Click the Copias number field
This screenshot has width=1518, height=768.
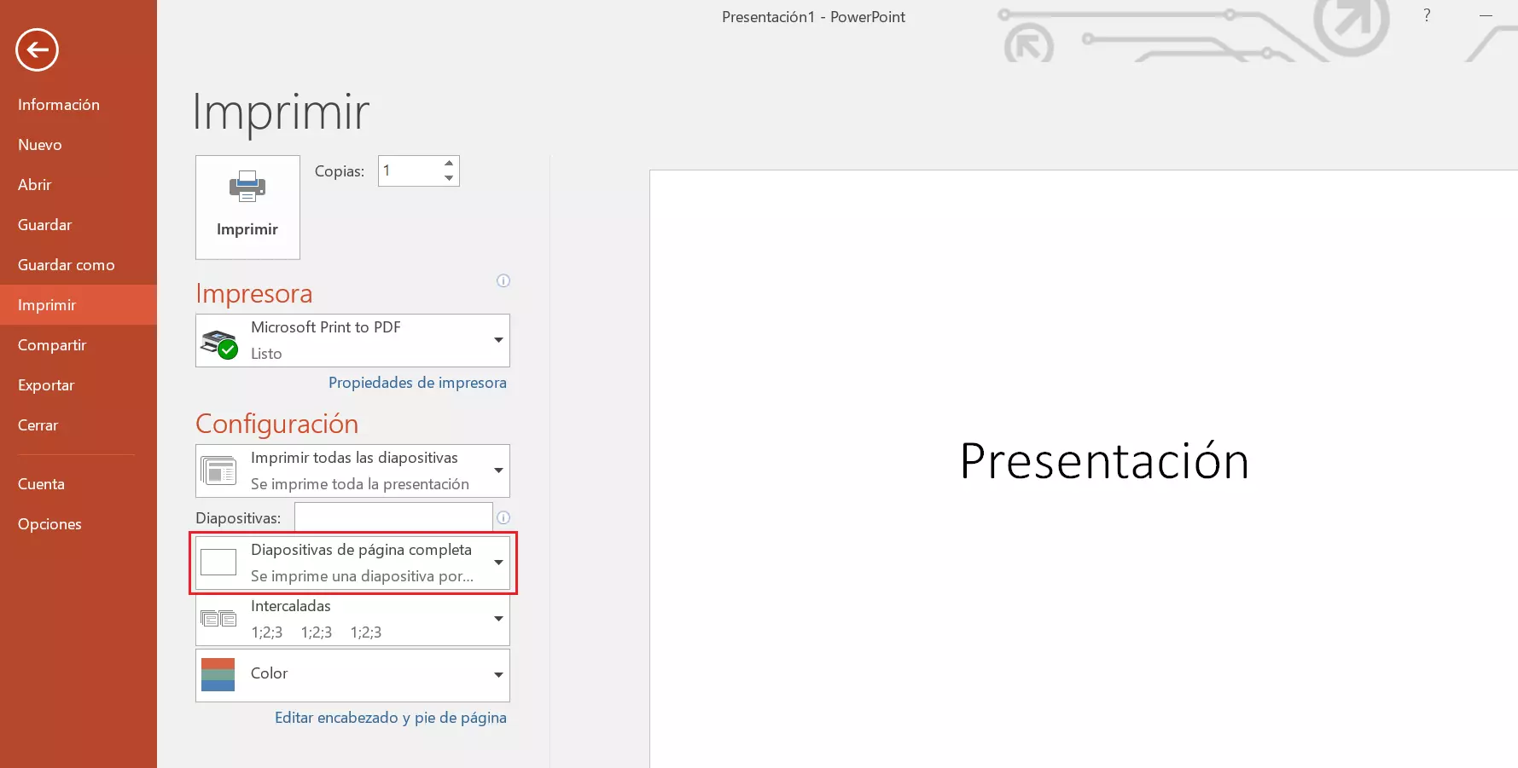point(410,170)
